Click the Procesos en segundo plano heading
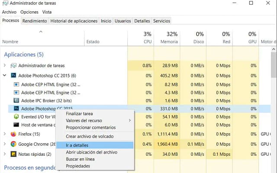Viewport: 277px width, 173px height. pos(30,167)
